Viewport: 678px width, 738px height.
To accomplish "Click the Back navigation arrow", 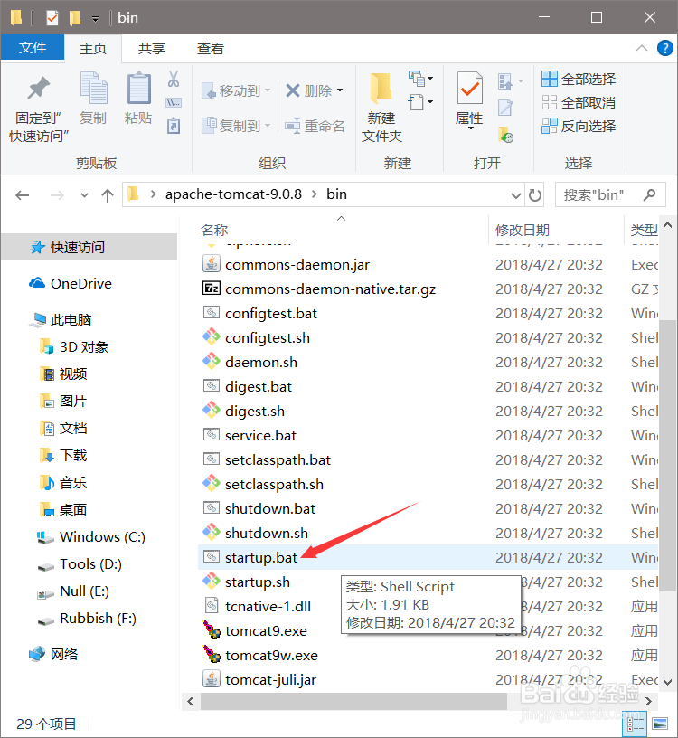I will coord(22,194).
